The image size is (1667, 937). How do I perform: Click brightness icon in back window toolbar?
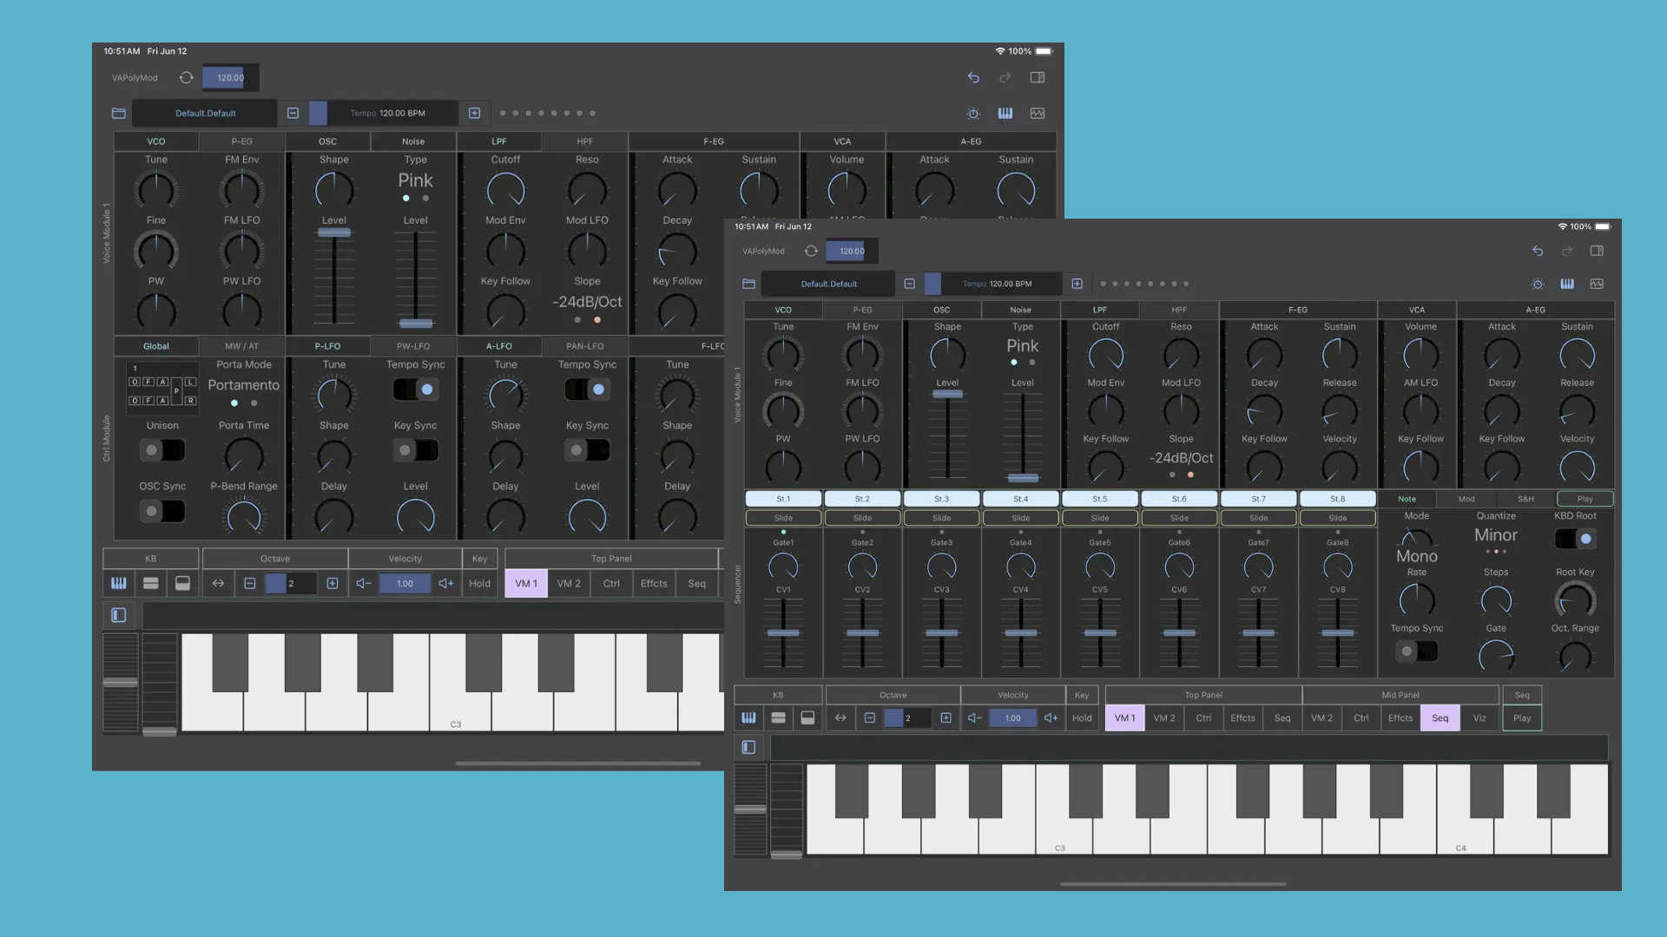pos(973,114)
